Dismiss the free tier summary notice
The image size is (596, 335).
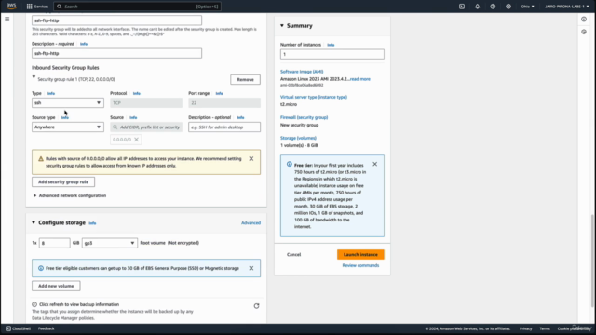click(x=374, y=164)
